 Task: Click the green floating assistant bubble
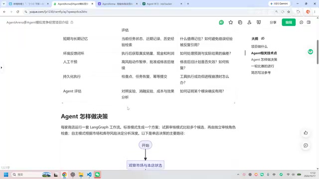[310, 52]
